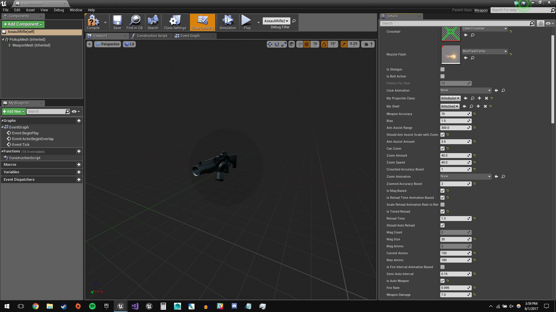Disable the Is Auto Weapon checkbox
The image size is (556, 312).
tap(442, 281)
